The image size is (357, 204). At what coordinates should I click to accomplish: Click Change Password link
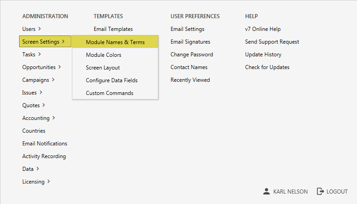click(191, 55)
